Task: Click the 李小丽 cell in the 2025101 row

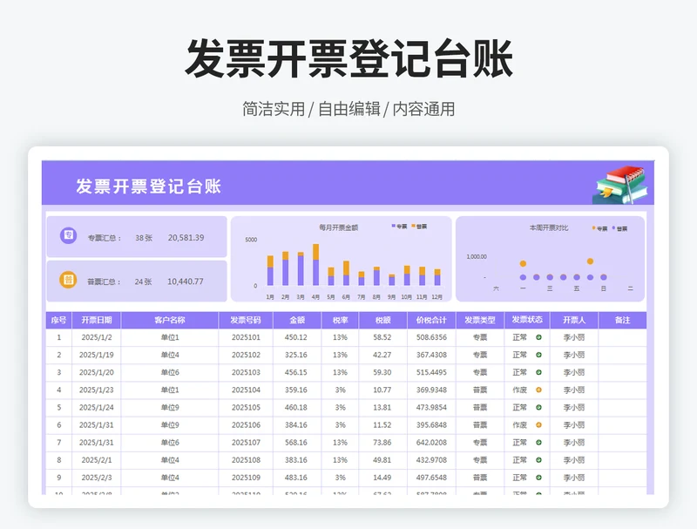Action: point(574,337)
